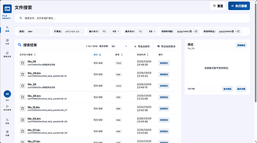Click the file icon for file_10.bin

point(23,108)
